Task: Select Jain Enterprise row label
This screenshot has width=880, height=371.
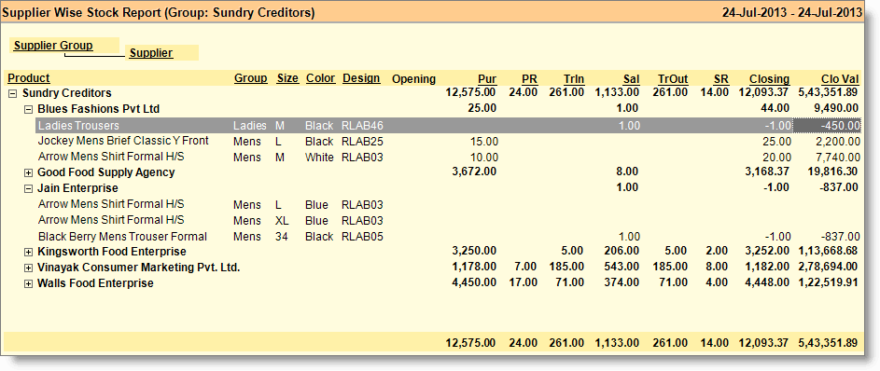Action: 77,188
